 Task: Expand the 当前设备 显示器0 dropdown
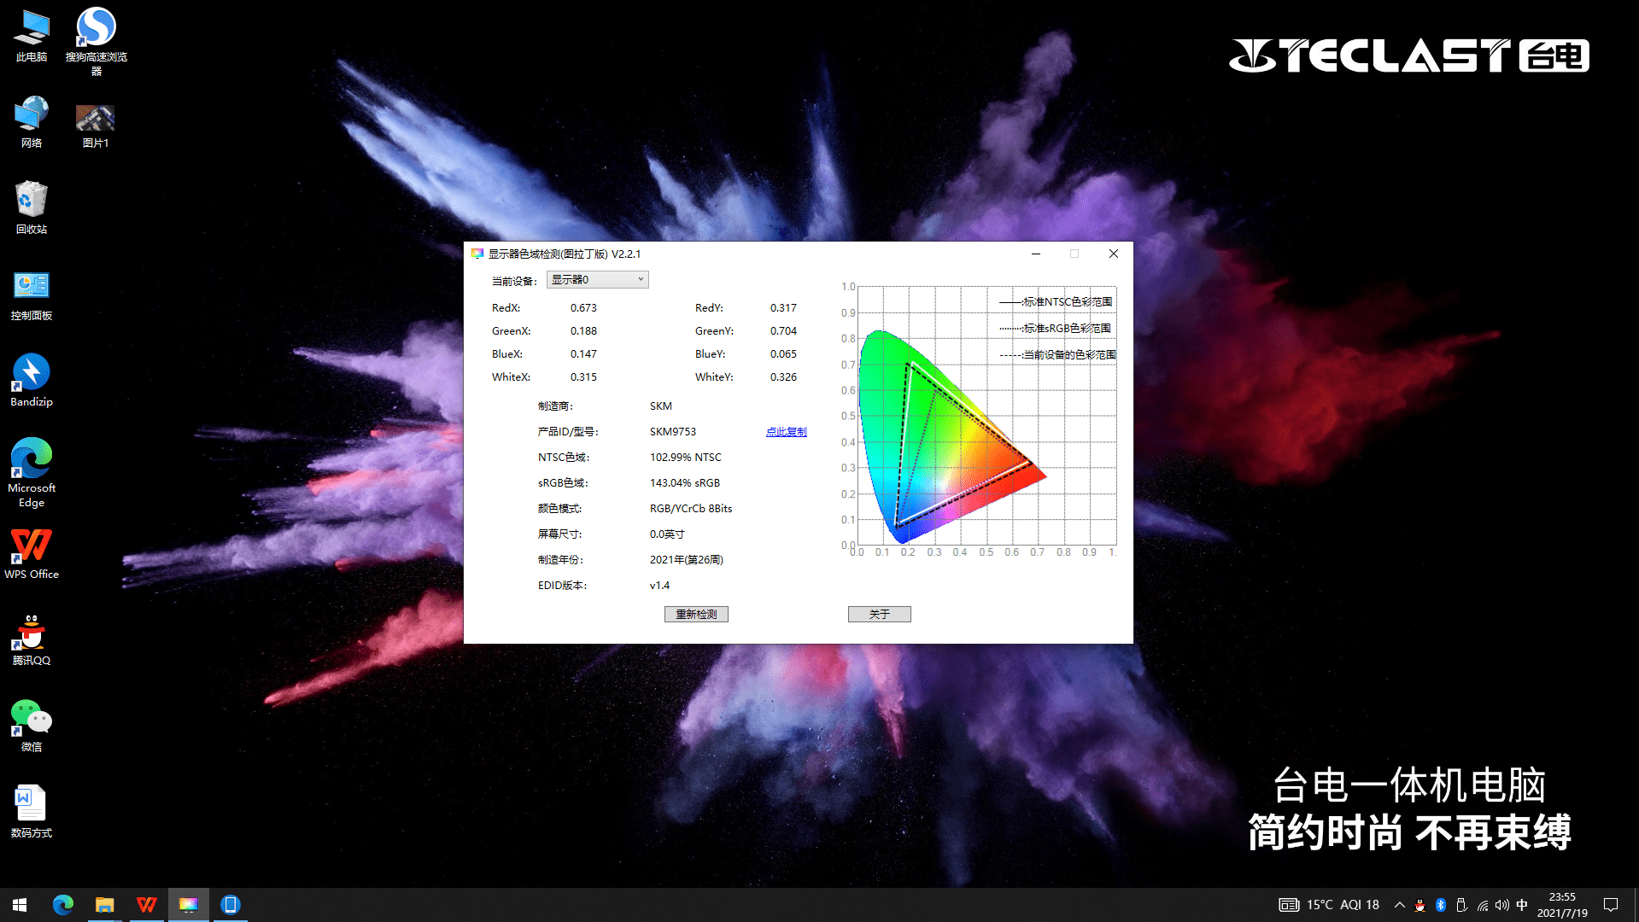pyautogui.click(x=597, y=280)
